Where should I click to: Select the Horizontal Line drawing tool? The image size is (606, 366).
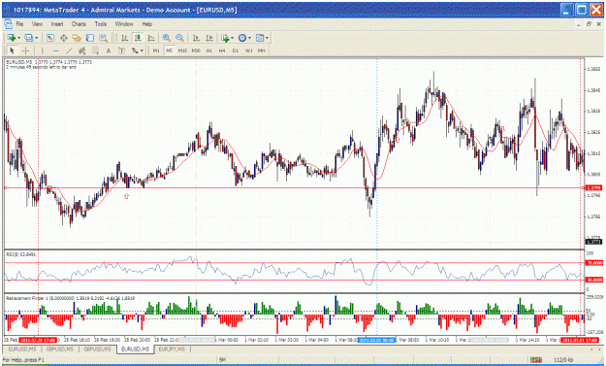[x=55, y=50]
